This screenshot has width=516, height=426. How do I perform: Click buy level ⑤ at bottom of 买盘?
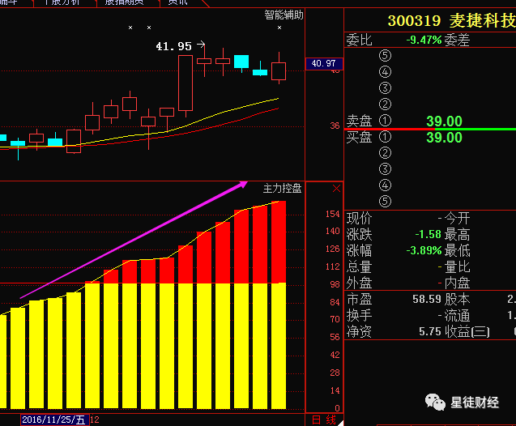pos(385,202)
